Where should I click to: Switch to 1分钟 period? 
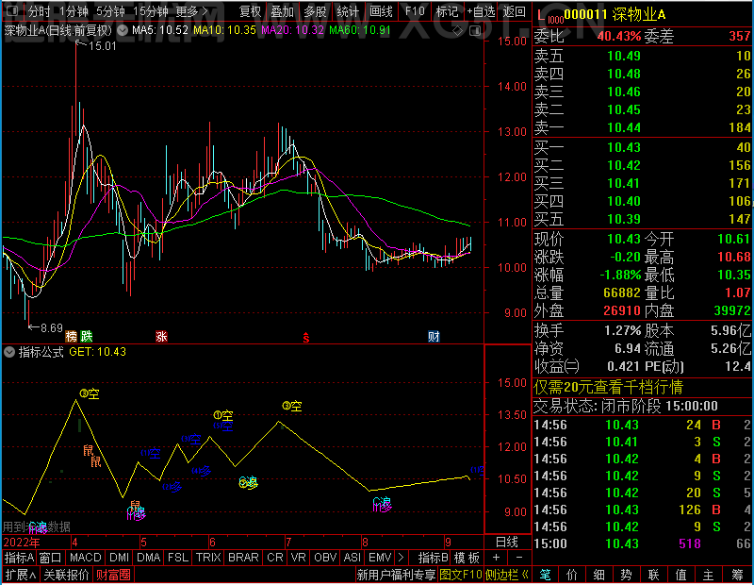[x=74, y=11]
